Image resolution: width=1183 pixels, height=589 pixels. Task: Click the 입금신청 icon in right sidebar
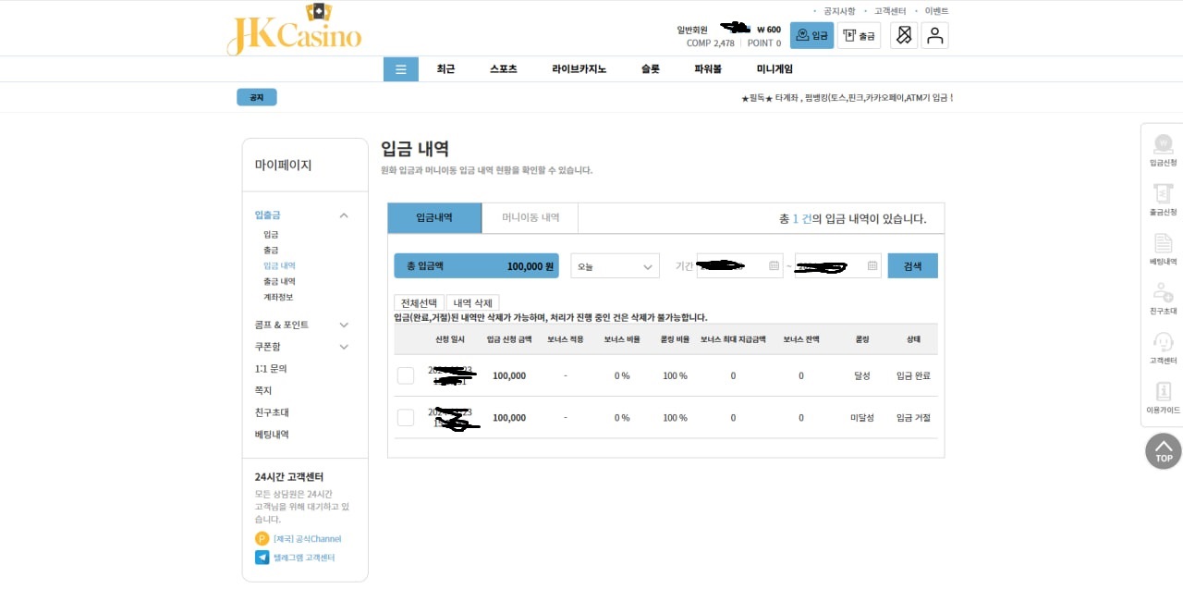[1163, 145]
